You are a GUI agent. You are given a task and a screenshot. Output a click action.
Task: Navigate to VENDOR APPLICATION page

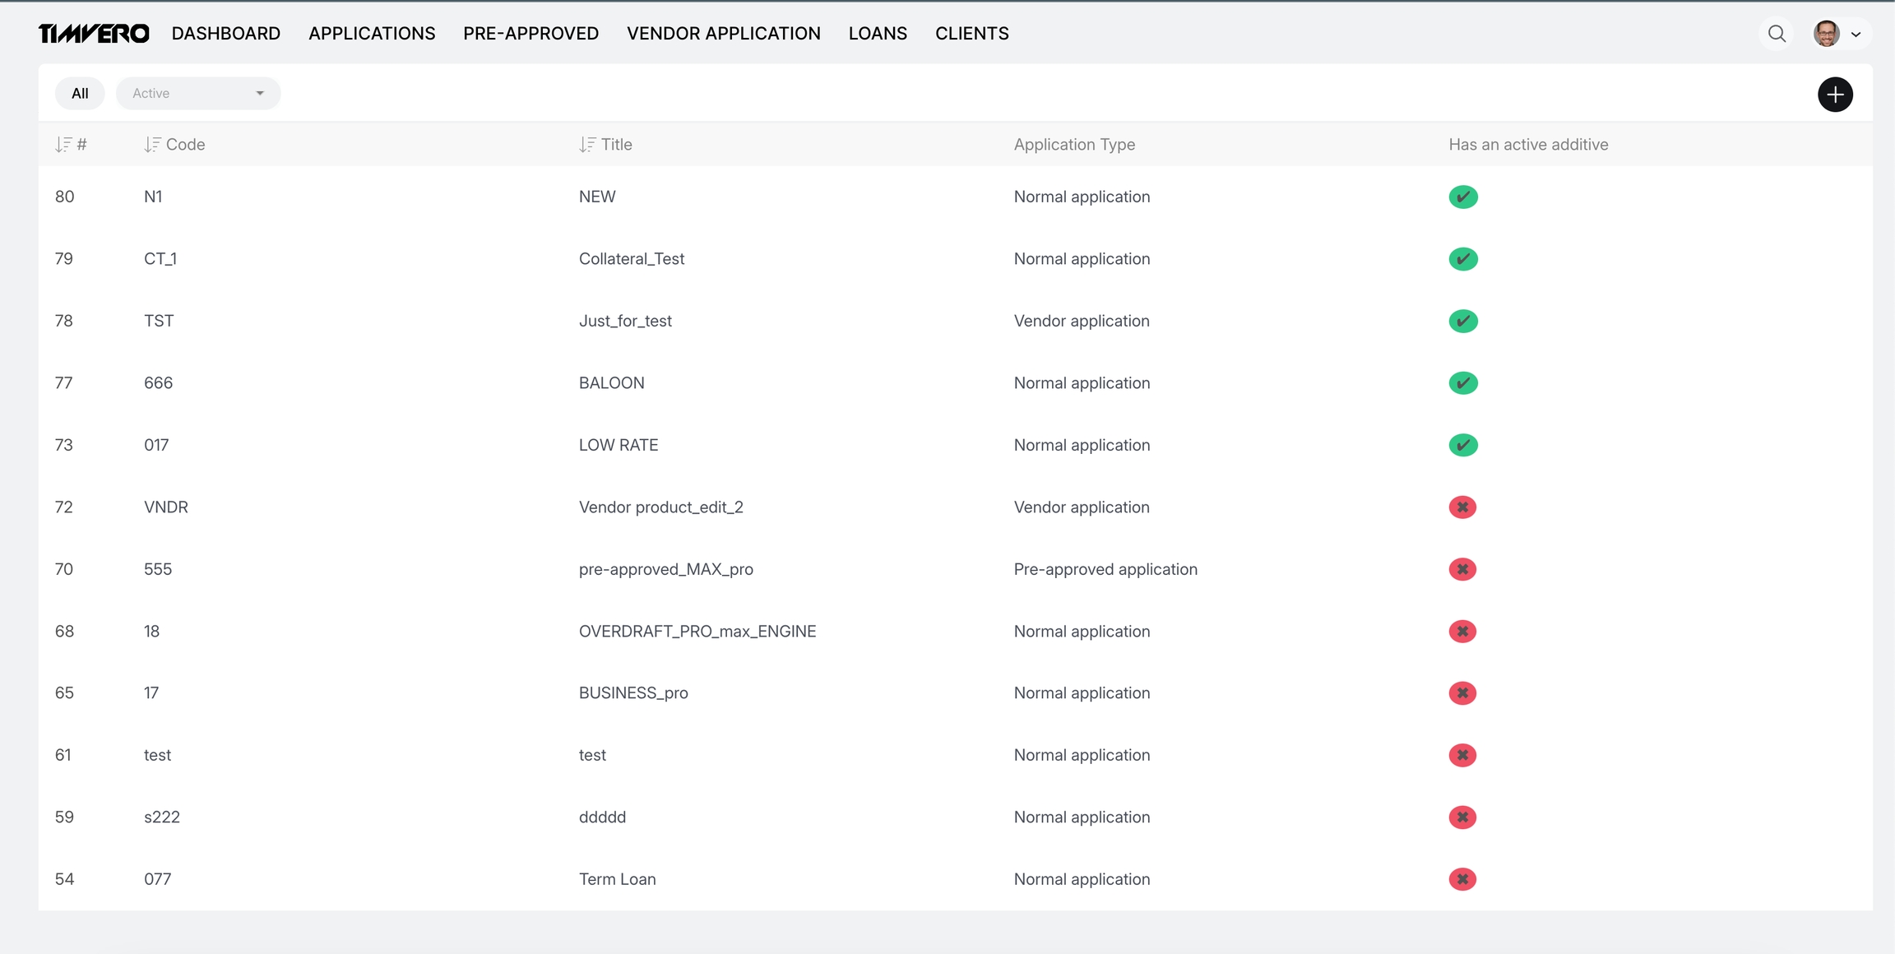pos(723,34)
